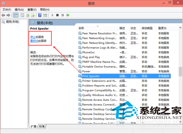Toggle the action pane toolbar icon
The width and height of the screenshot is (183, 134).
45,15
